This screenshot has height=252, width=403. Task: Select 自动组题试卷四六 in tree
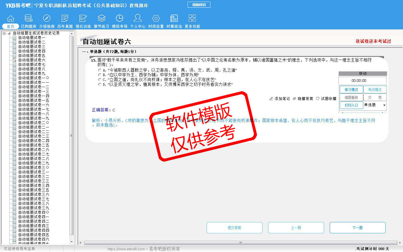pos(34,239)
